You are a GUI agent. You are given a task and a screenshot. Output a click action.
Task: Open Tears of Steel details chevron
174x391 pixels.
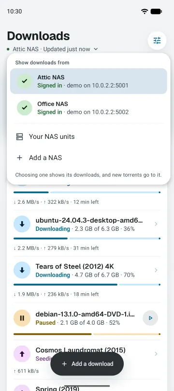(156, 270)
